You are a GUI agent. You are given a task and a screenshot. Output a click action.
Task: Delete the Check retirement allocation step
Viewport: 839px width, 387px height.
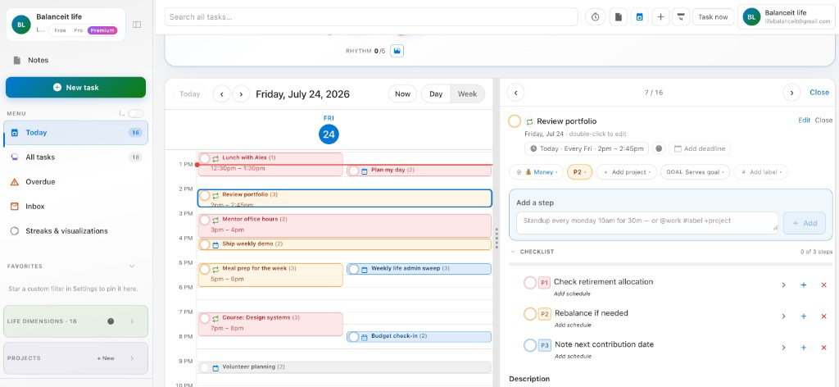click(x=823, y=285)
